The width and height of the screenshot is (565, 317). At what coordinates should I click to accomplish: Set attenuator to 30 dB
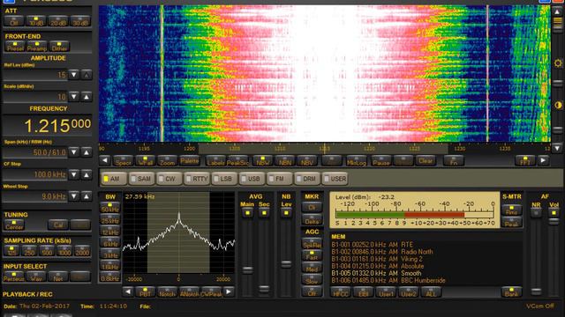(80, 21)
